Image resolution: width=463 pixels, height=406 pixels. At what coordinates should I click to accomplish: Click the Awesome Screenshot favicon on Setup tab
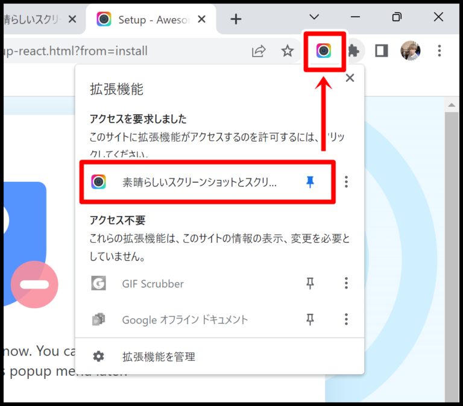104,19
